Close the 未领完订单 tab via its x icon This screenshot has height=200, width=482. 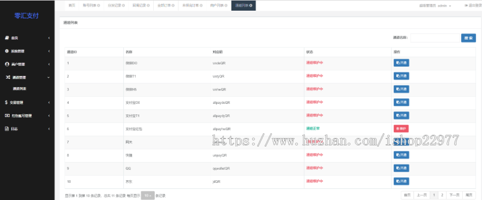click(201, 5)
